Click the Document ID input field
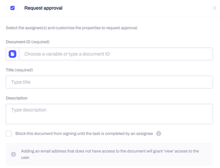Screen dimensions: 220x168 (x=116, y=54)
